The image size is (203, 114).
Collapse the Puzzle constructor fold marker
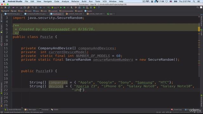click(12, 71)
